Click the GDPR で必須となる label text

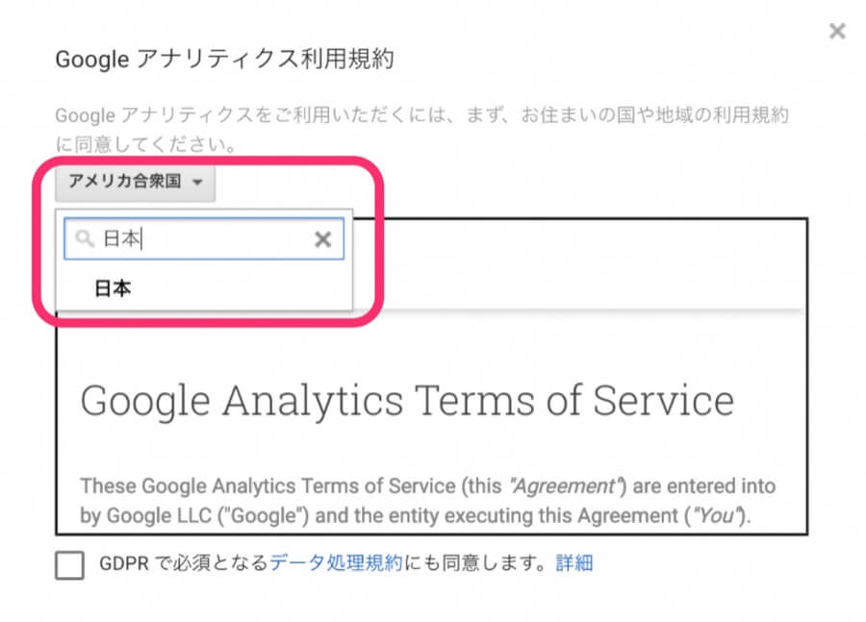pos(184,563)
